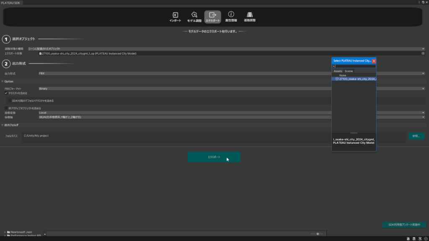
Task: Open the 座標変換 Local dropdown
Action: click(x=231, y=113)
